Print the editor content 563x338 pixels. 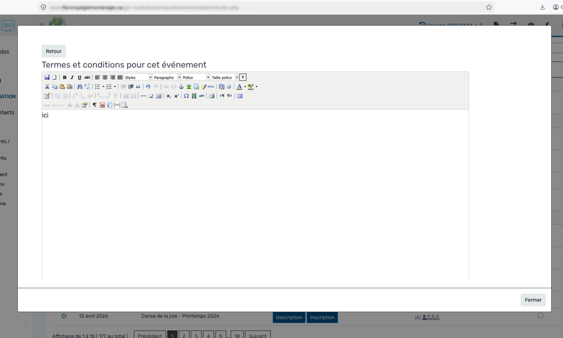pos(212,96)
